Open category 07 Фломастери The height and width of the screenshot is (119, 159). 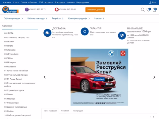11,103
